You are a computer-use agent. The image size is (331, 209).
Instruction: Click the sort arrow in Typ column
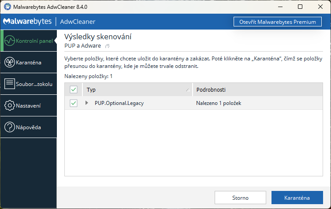[188, 90]
